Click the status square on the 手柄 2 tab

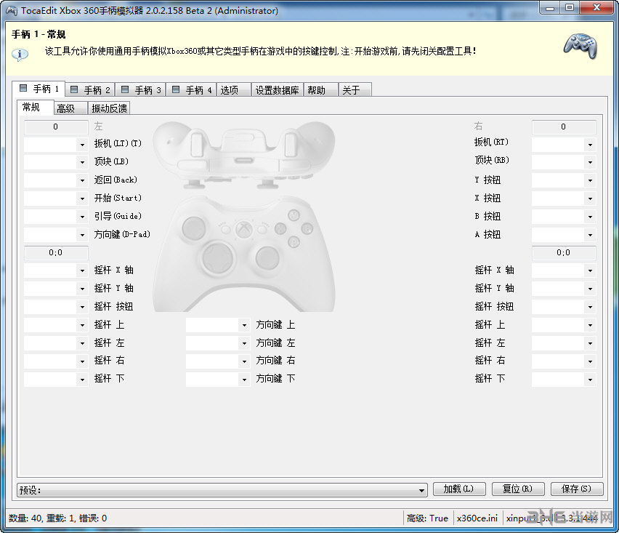click(74, 89)
